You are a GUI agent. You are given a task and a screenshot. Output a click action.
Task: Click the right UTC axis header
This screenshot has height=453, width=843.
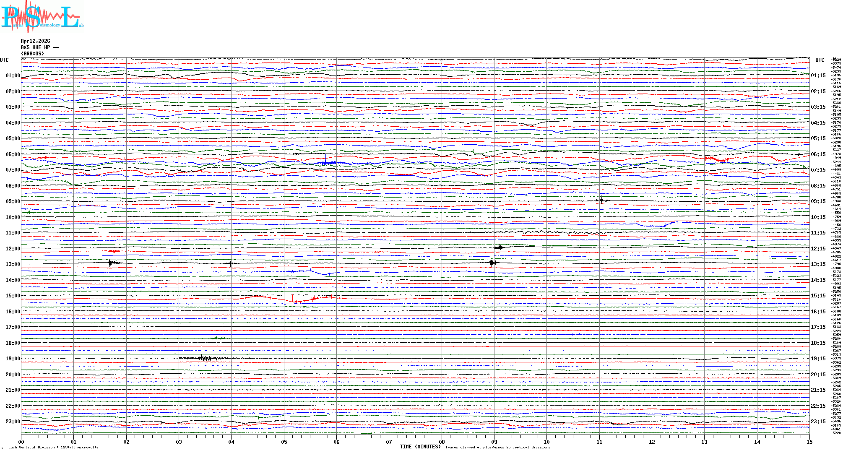click(820, 60)
